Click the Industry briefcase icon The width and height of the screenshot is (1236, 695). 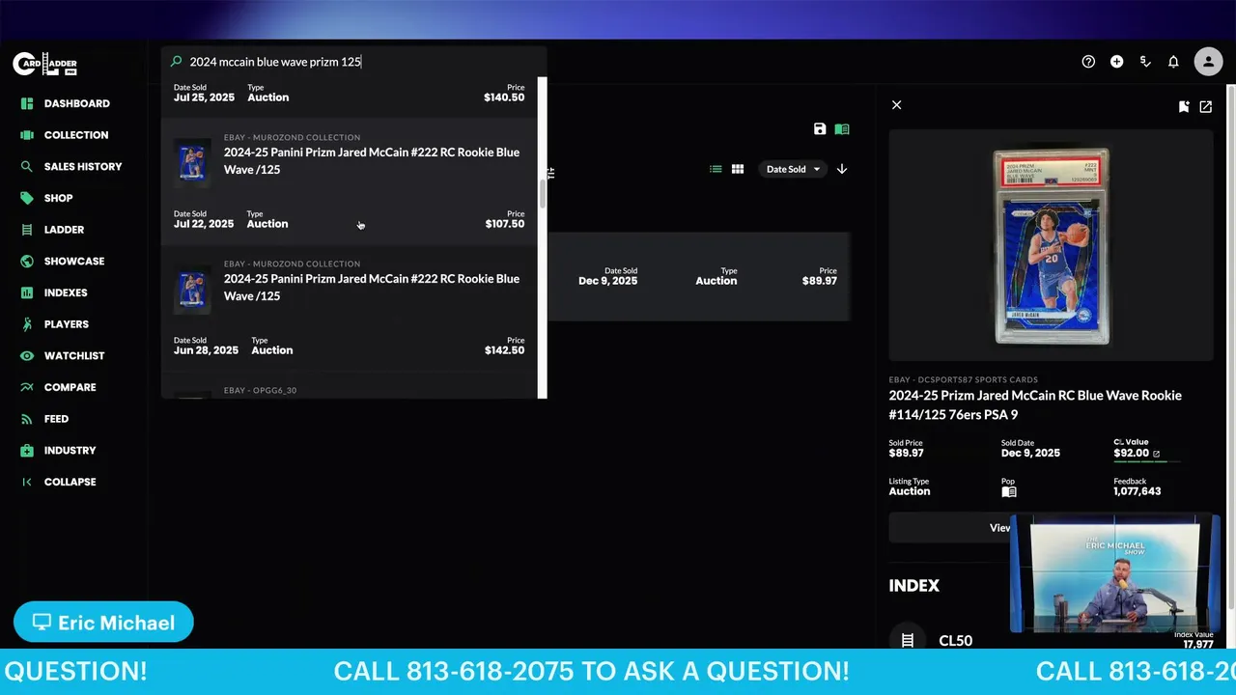click(27, 450)
